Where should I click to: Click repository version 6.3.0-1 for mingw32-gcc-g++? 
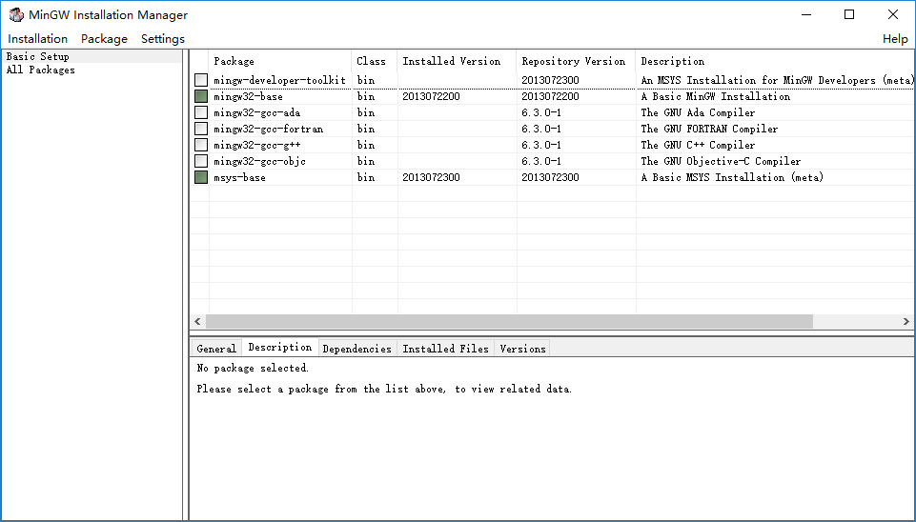click(x=541, y=145)
